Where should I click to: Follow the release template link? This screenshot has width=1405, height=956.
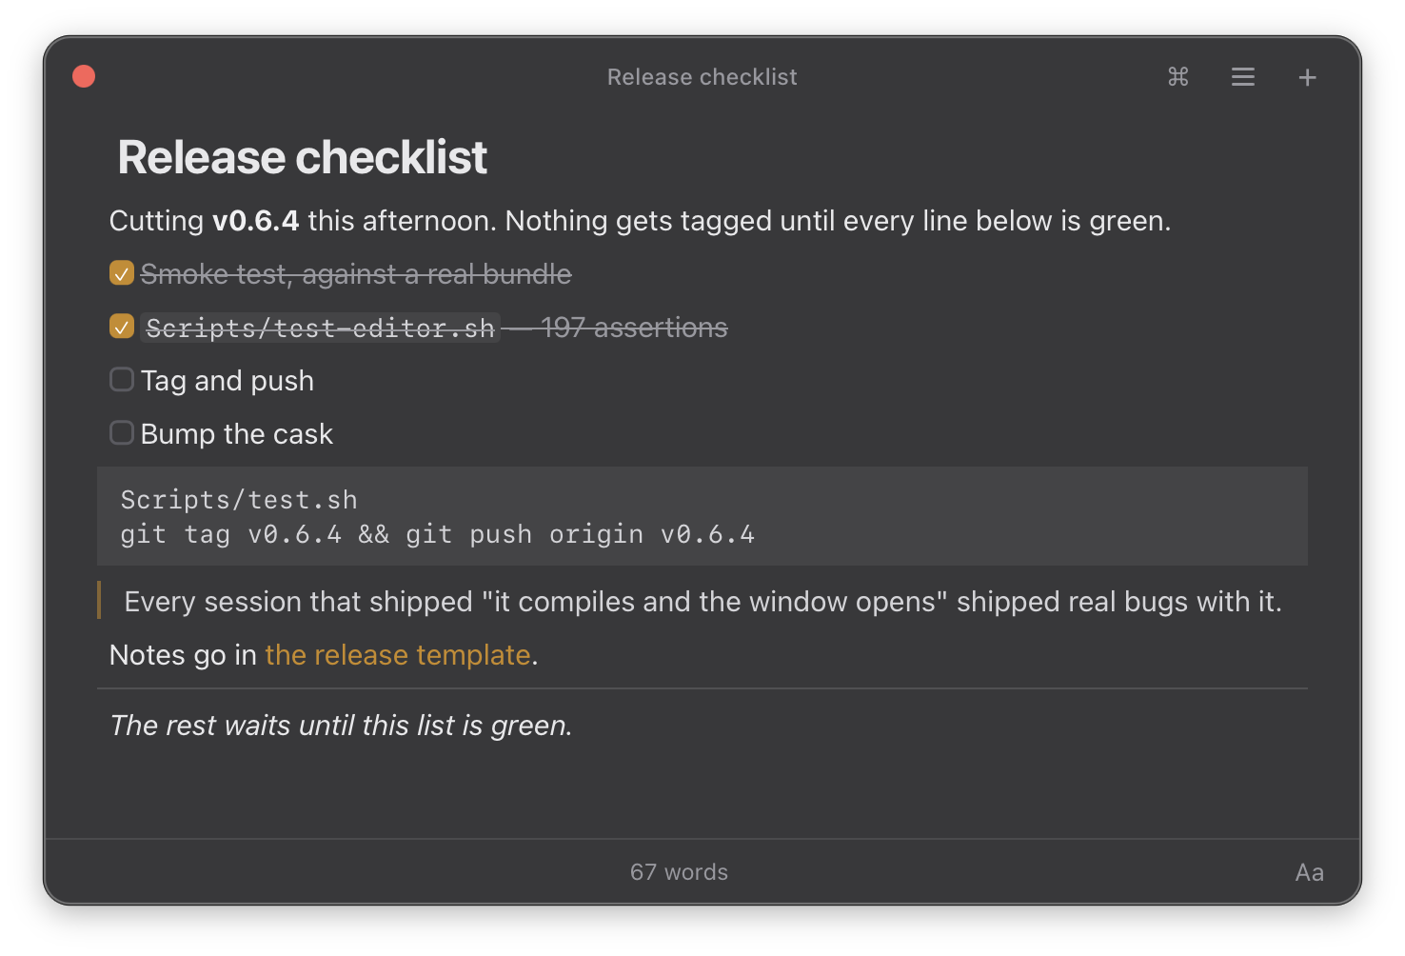pos(398,655)
